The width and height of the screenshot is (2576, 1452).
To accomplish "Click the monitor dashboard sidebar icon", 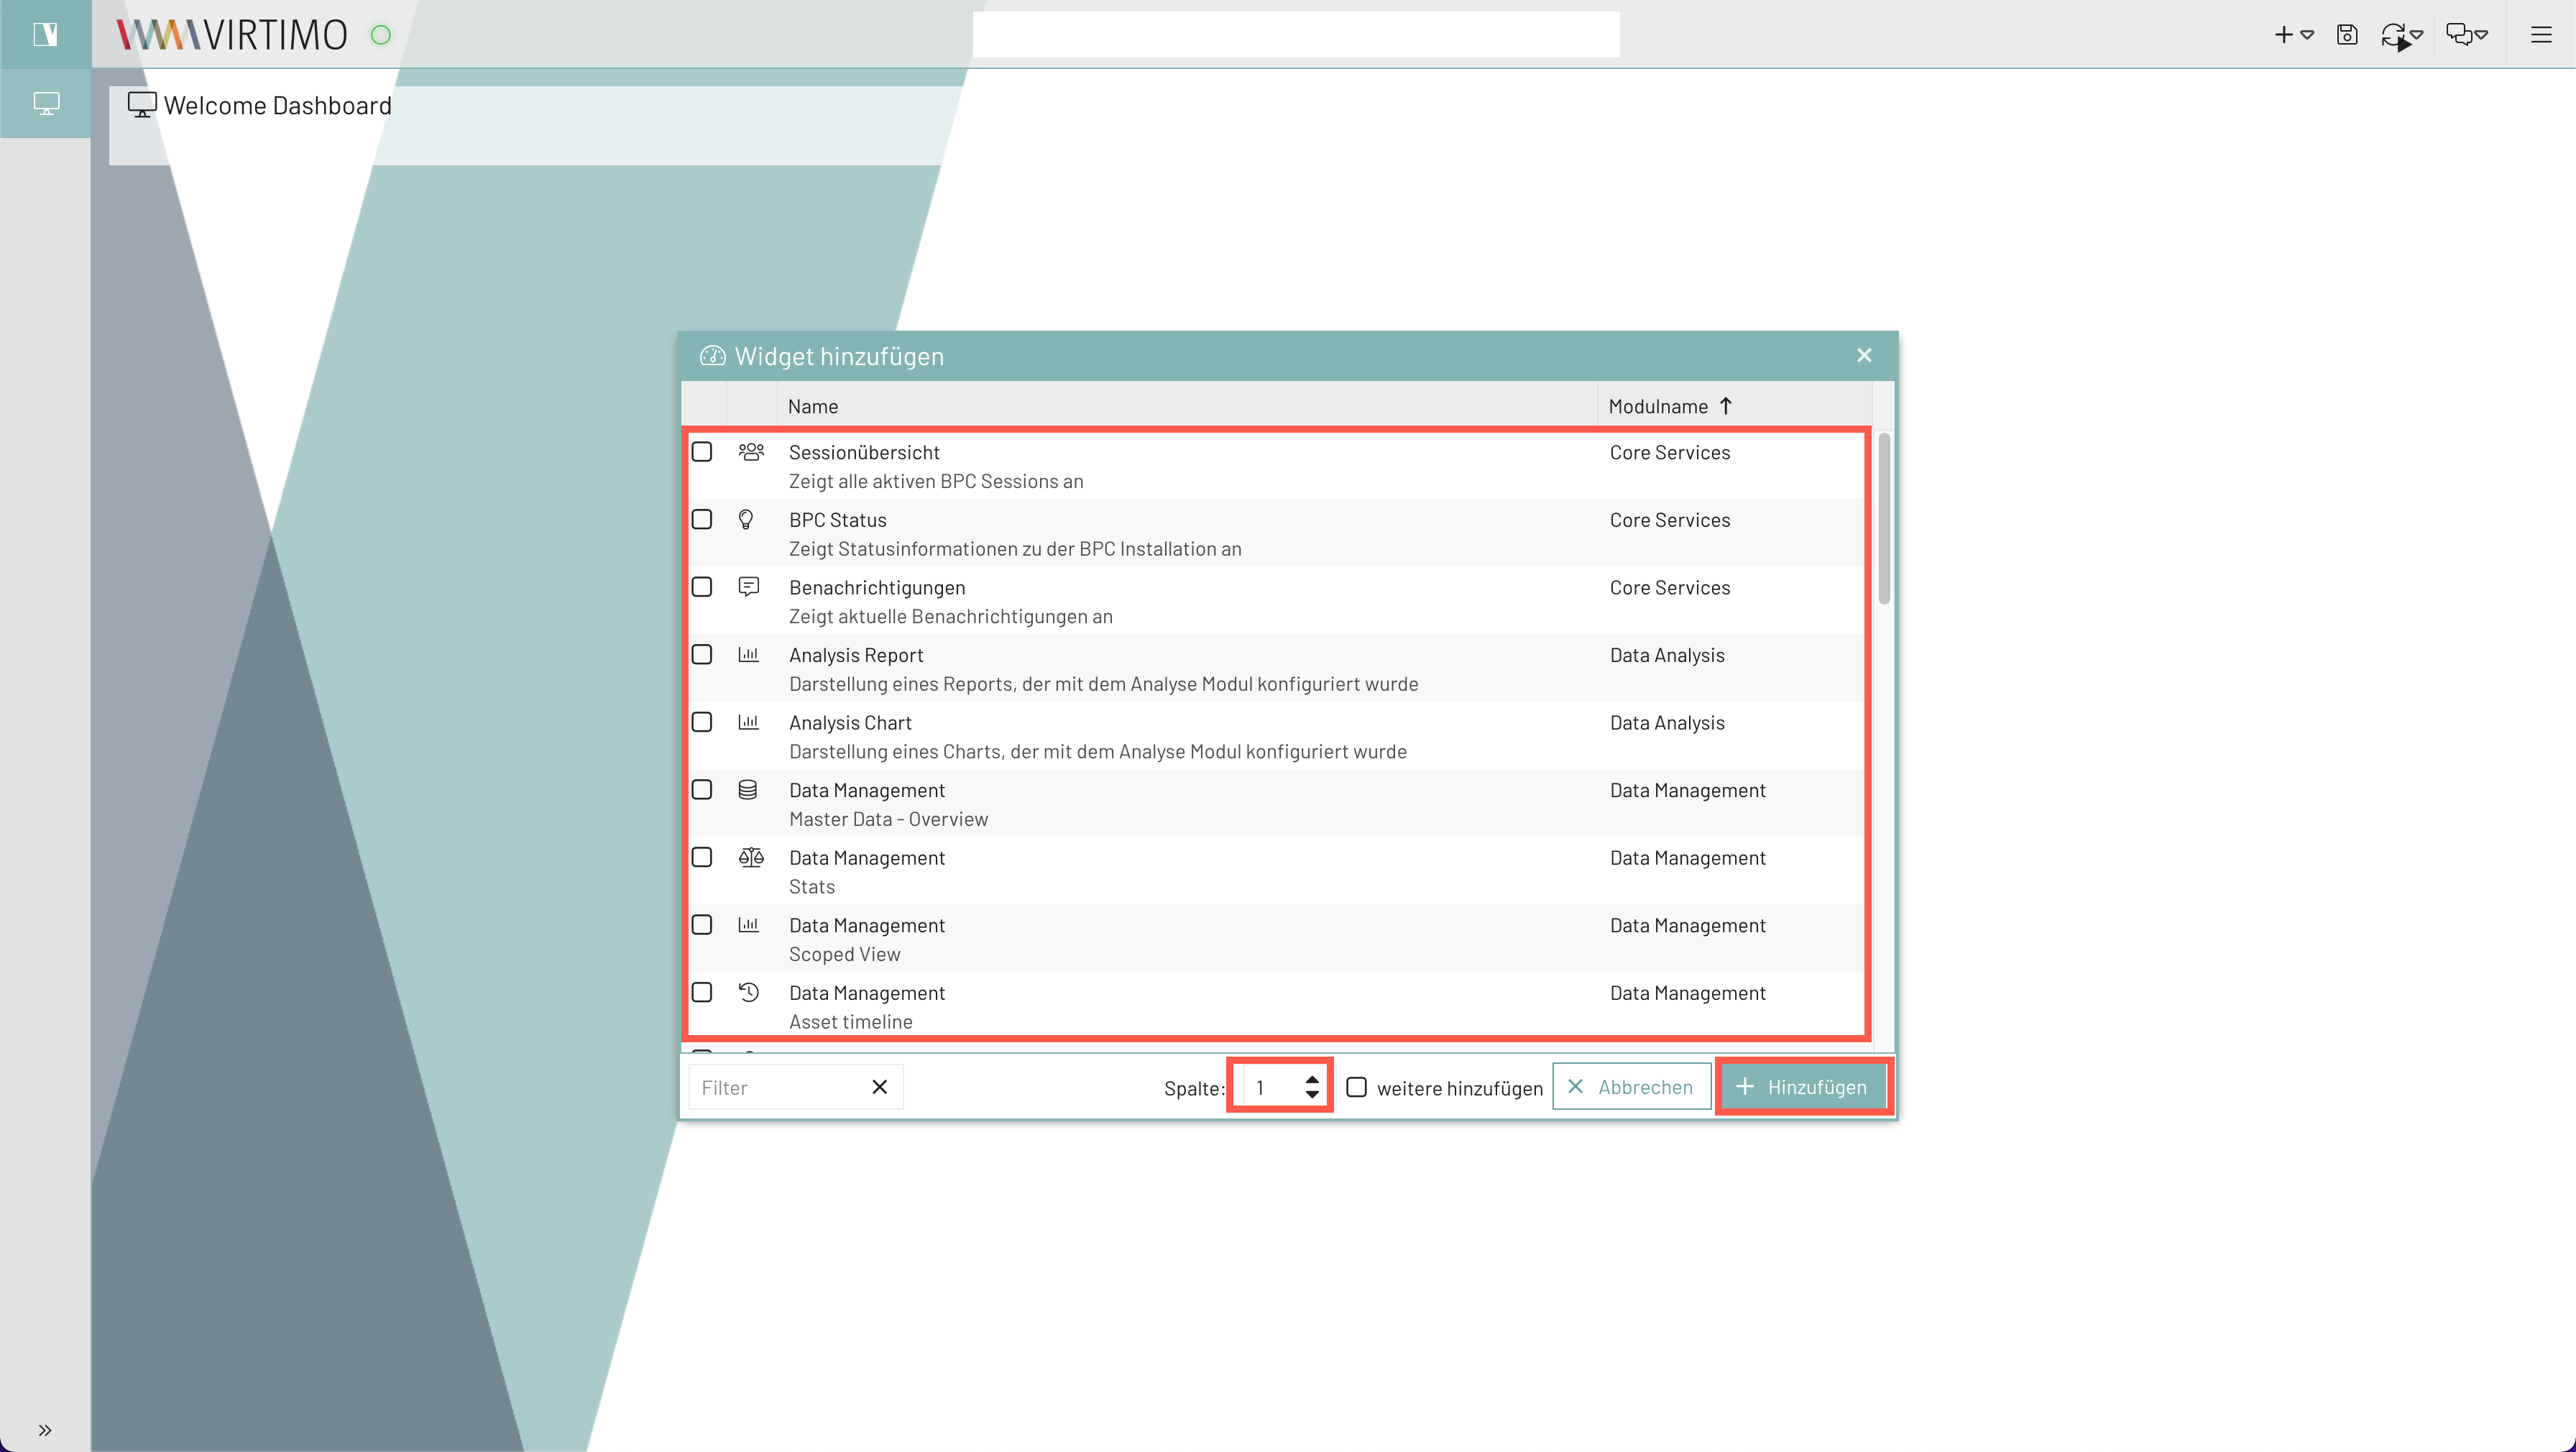I will 46,103.
